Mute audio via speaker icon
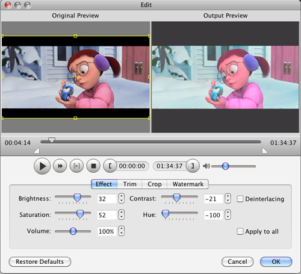The width and height of the screenshot is (301, 274). pos(206,166)
